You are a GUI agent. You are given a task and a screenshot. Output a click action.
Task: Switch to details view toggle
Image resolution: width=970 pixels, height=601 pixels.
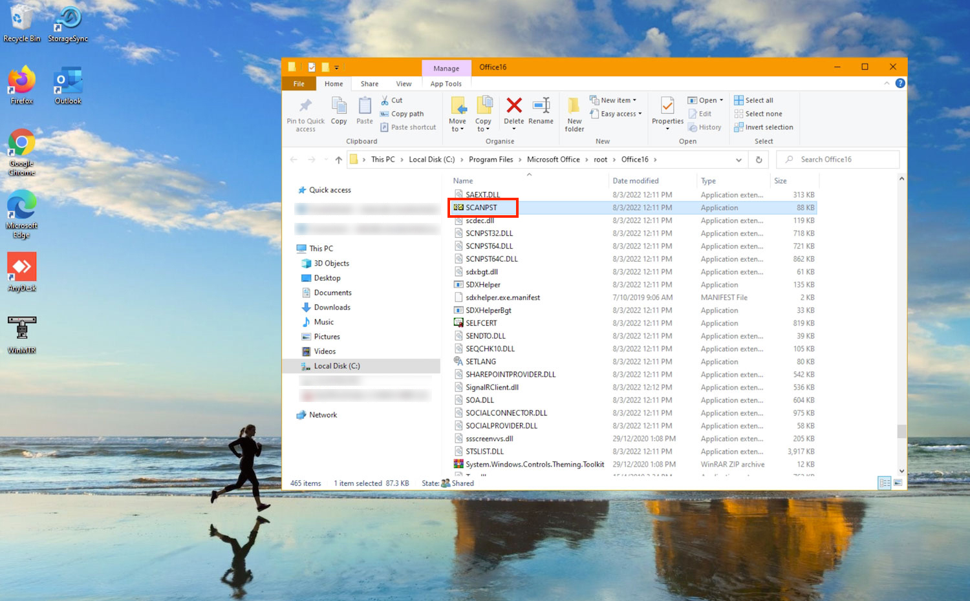pyautogui.click(x=884, y=483)
